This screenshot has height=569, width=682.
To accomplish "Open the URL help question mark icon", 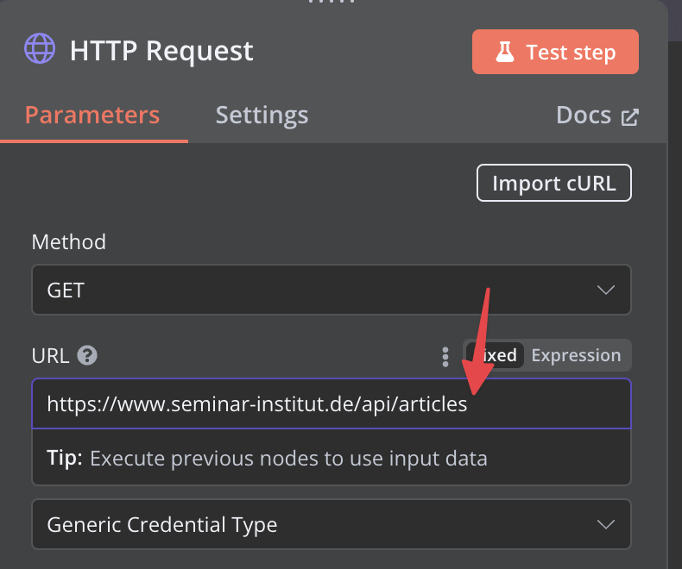I will tap(86, 355).
